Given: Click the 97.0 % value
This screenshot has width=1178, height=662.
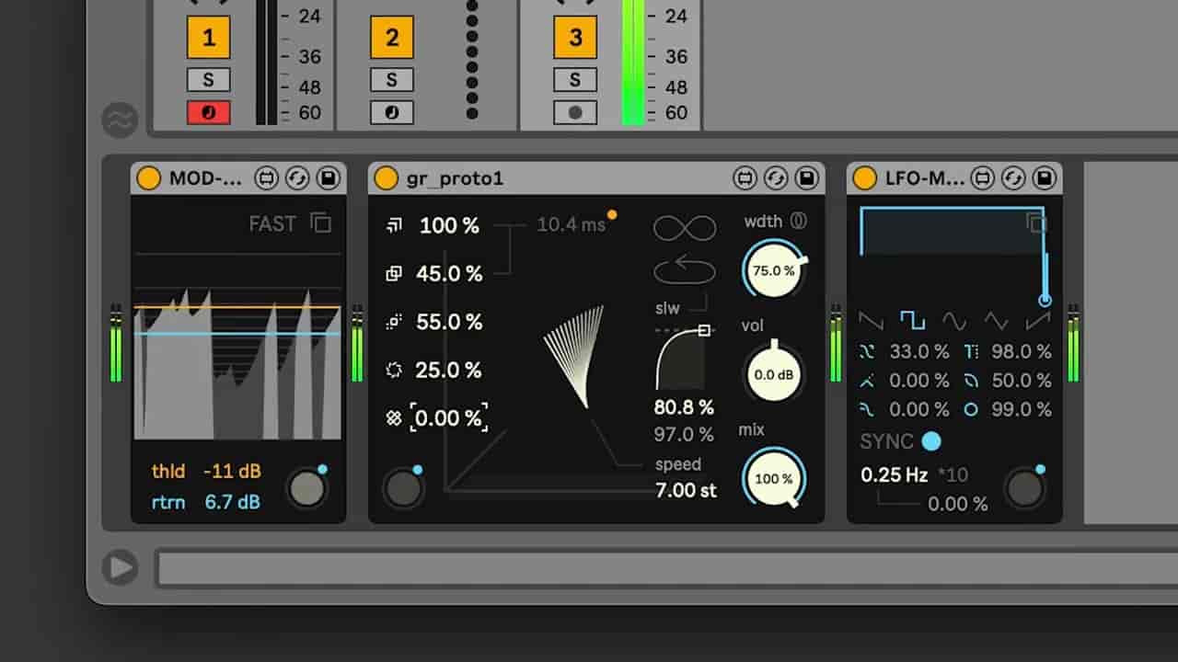Looking at the screenshot, I should (x=684, y=434).
